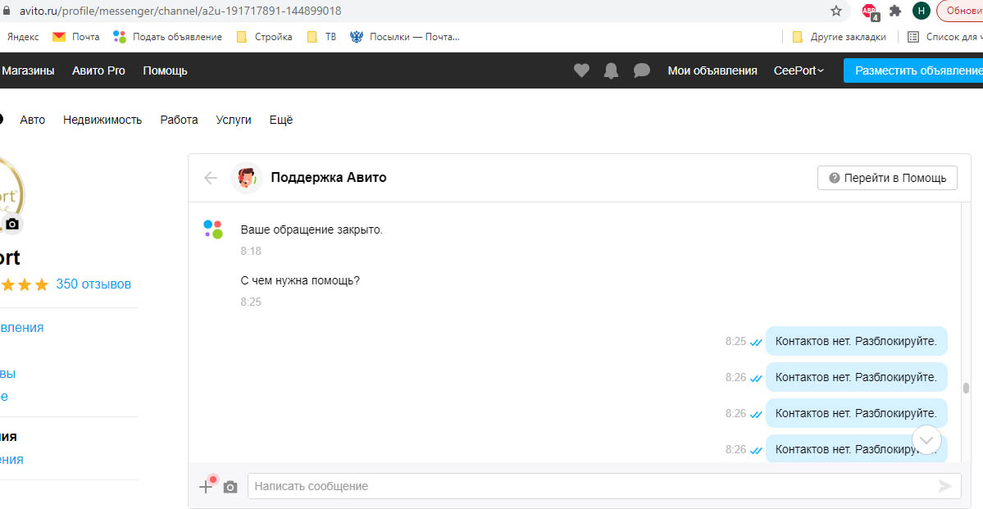Click the Поддержка Авито avatar
This screenshot has width=983, height=509.
(247, 178)
